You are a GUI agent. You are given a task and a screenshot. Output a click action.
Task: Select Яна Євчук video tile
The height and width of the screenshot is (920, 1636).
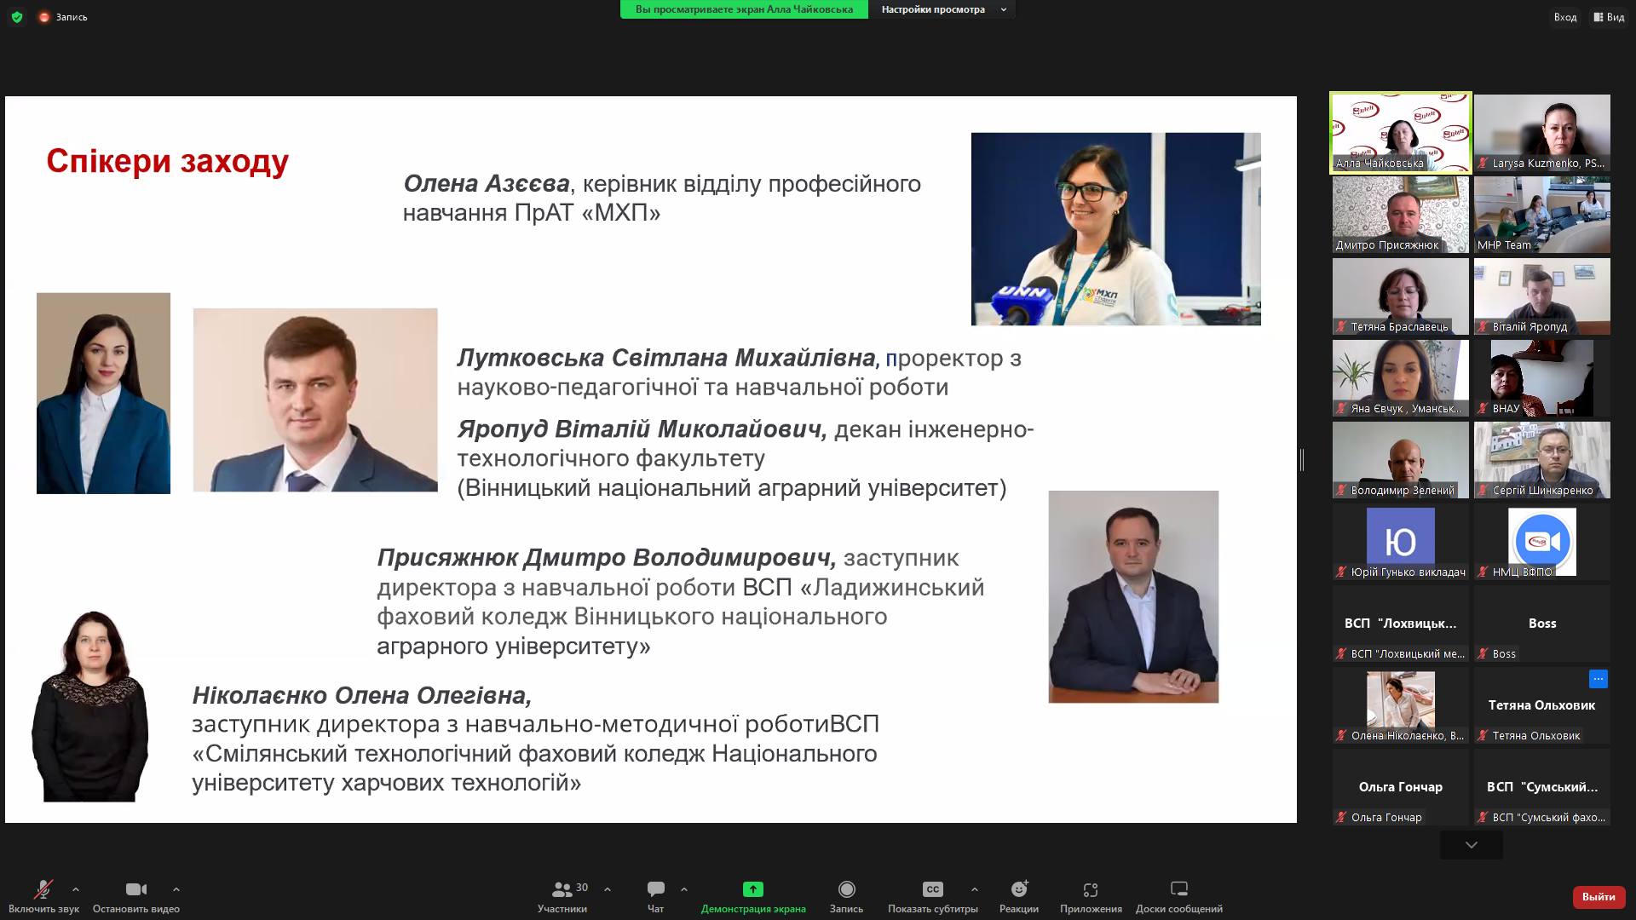click(x=1401, y=378)
